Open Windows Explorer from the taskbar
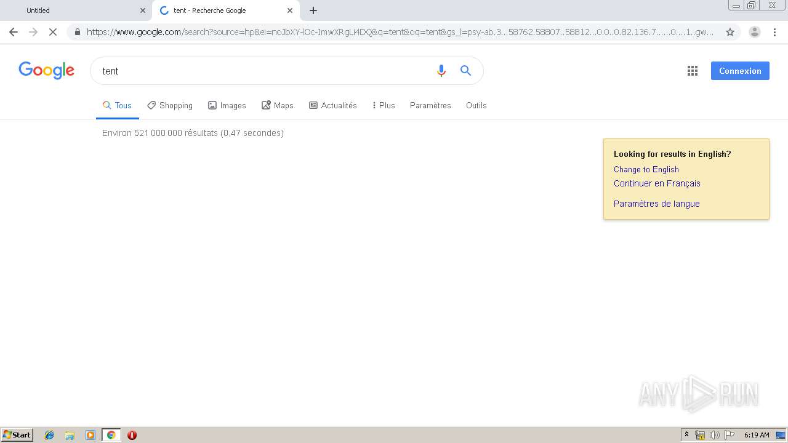Screen dimensions: 788x443 pos(70,435)
